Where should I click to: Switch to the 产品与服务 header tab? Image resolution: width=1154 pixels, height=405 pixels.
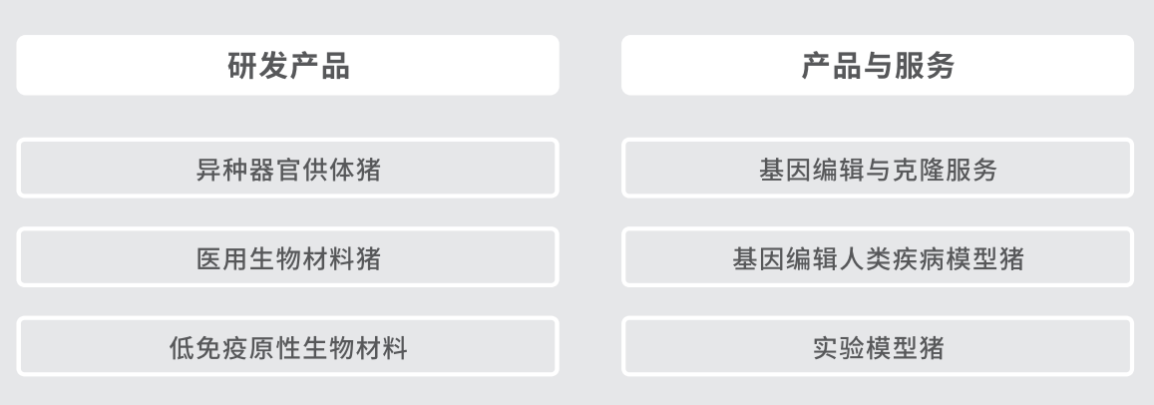point(878,65)
